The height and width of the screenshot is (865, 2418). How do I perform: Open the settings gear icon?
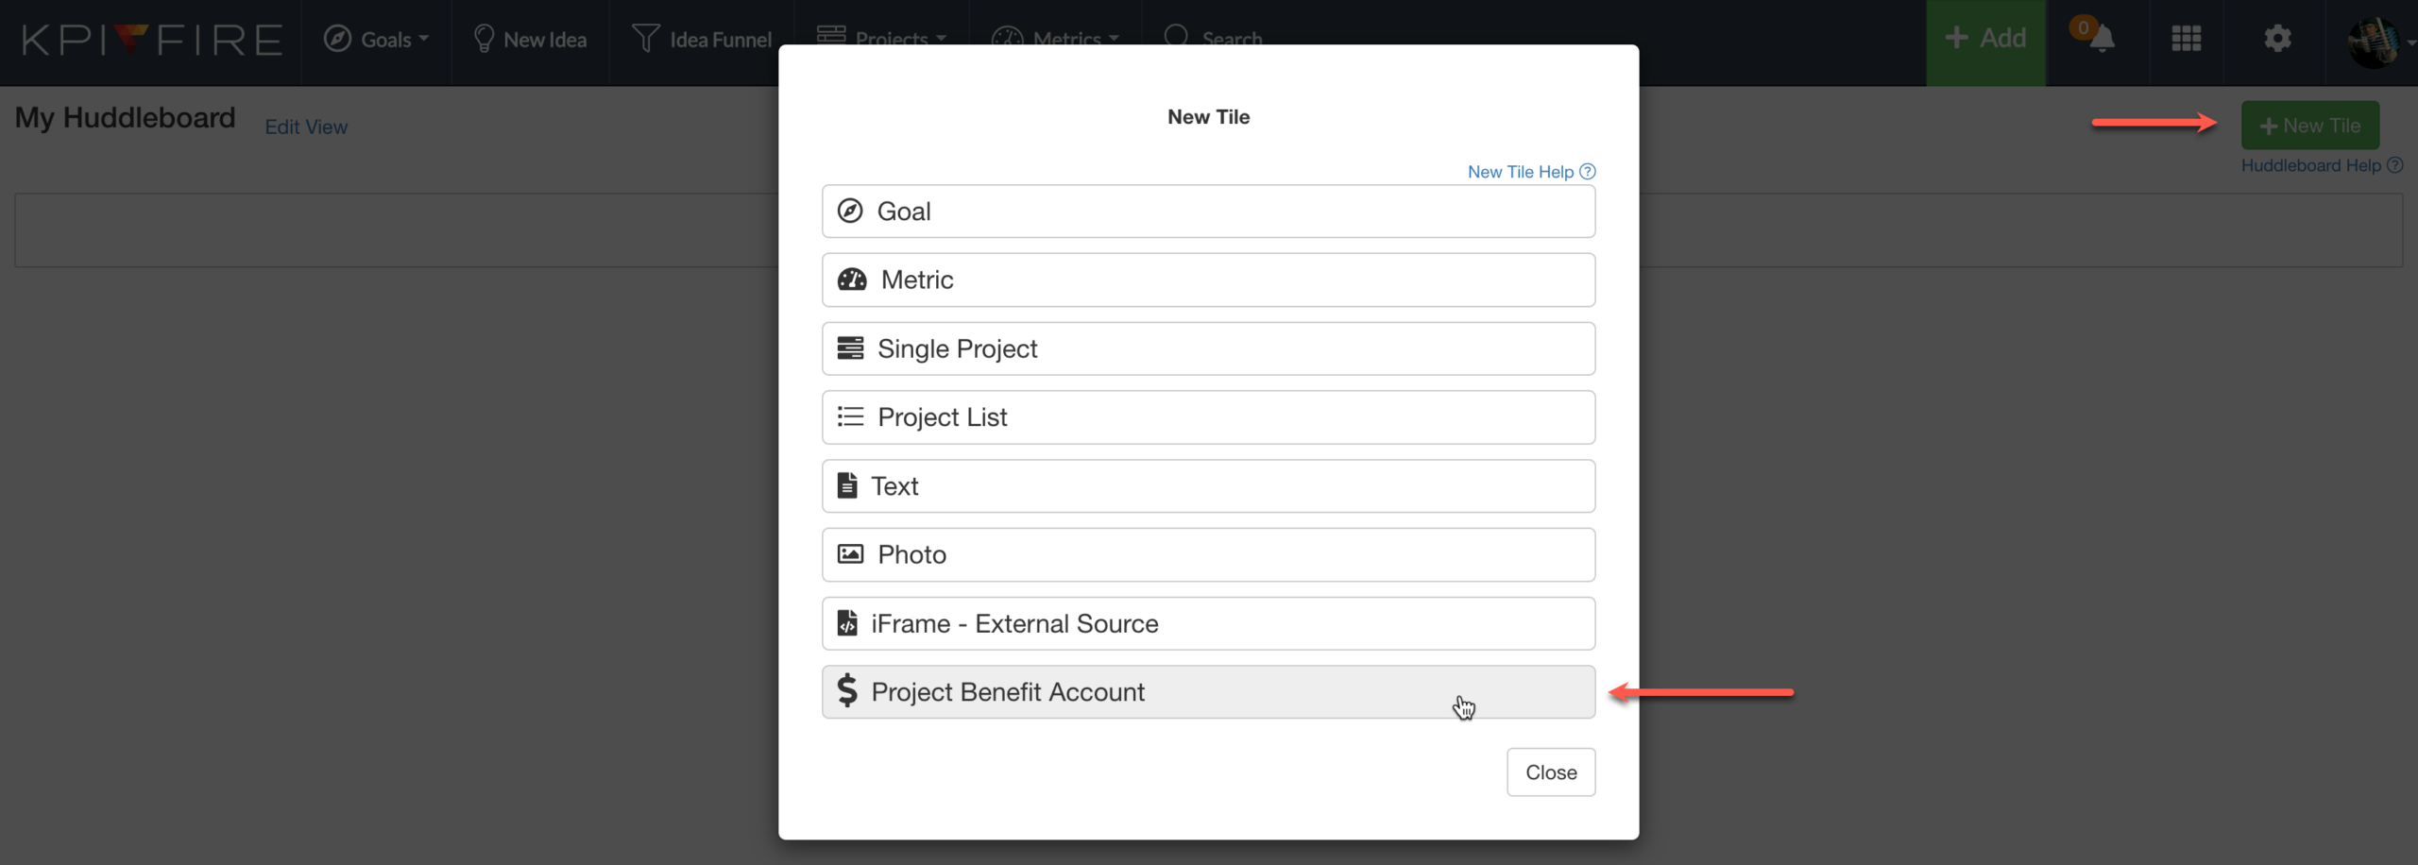(2277, 39)
